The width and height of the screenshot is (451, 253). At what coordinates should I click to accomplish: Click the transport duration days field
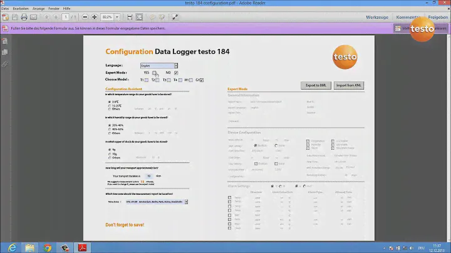(x=148, y=176)
